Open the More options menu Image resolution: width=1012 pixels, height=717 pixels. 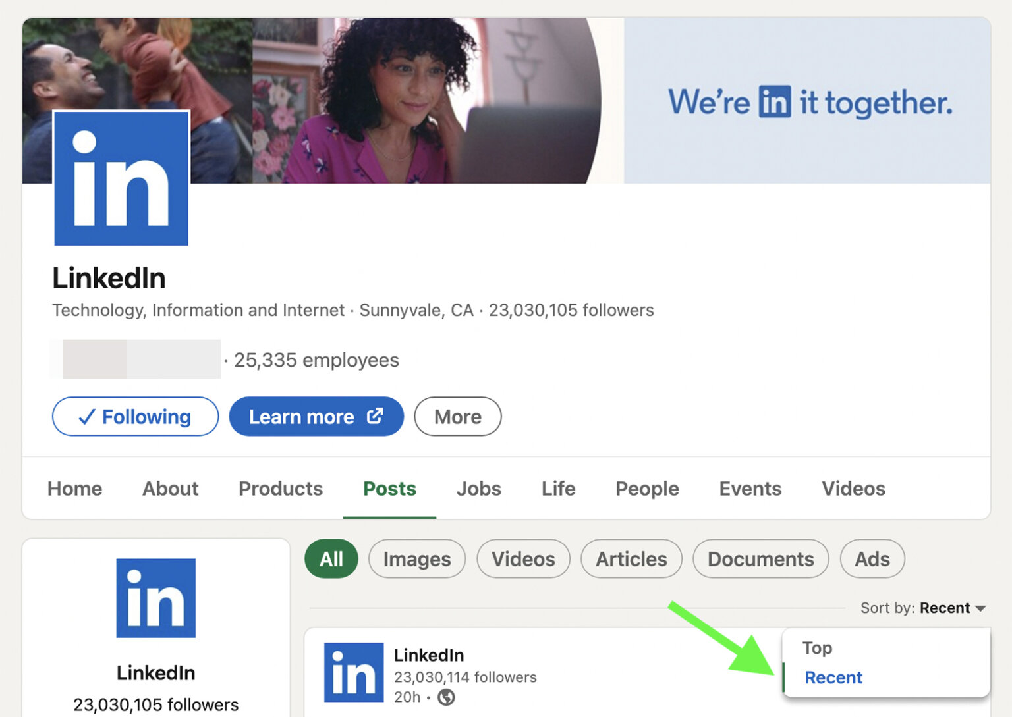457,416
